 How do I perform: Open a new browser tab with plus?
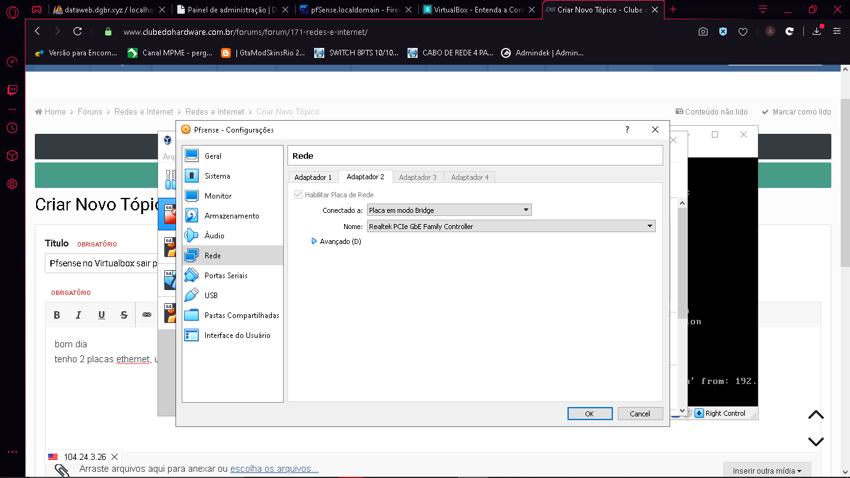(673, 9)
